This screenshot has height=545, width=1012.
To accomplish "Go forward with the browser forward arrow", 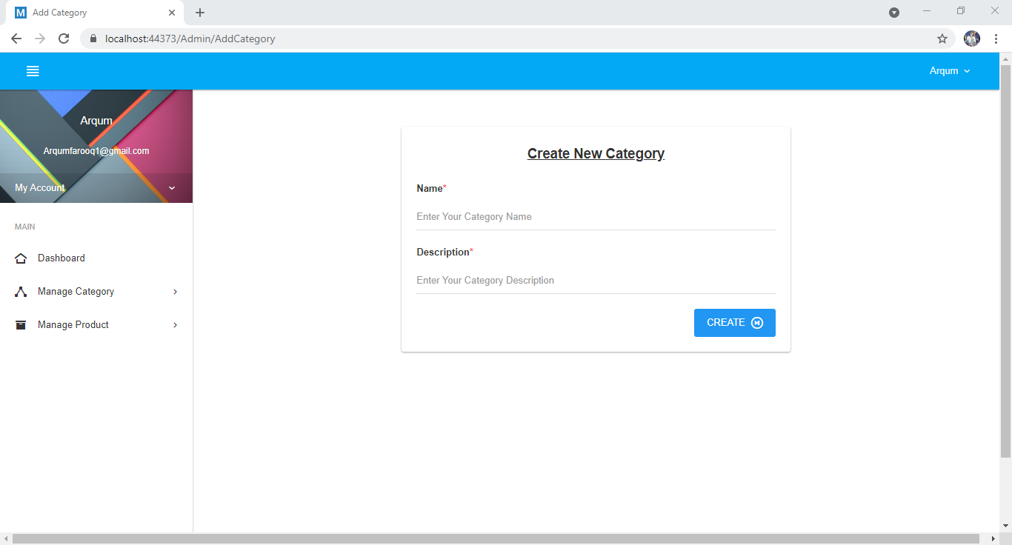I will (x=40, y=39).
